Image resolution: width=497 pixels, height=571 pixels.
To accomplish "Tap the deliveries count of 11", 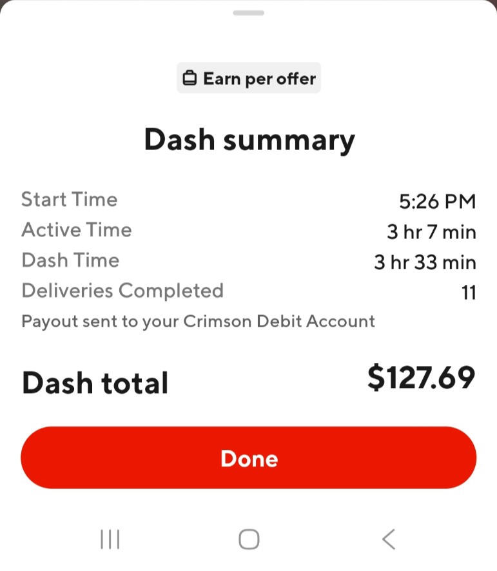I will [x=469, y=293].
